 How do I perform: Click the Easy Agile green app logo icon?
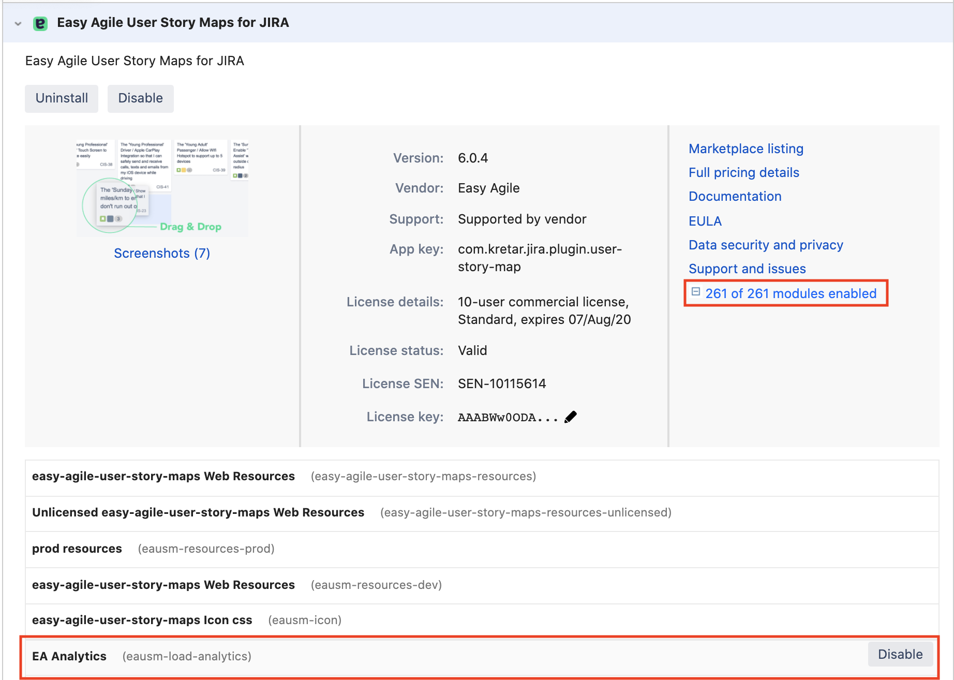click(x=40, y=23)
